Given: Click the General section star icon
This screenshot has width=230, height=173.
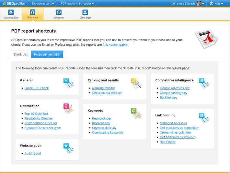Looking at the screenshot, I should [69, 83].
